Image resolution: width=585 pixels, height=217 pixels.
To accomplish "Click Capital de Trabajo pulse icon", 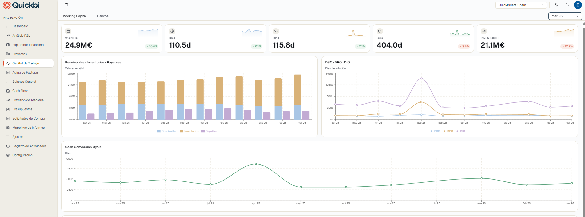I will (8, 63).
